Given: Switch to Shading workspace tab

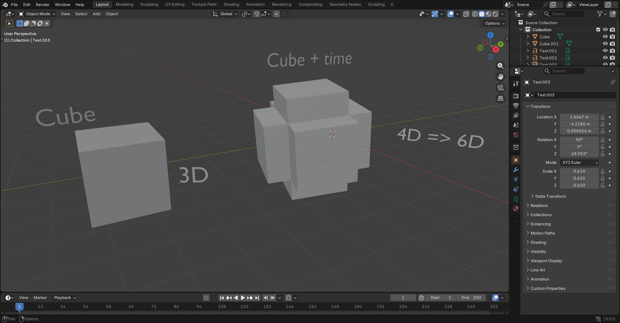Looking at the screenshot, I should tap(232, 4).
